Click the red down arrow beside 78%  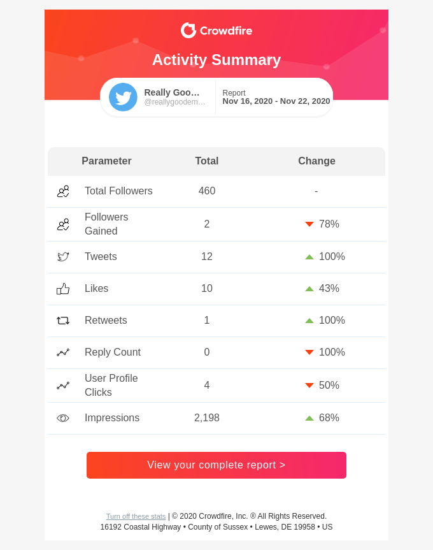coord(309,224)
